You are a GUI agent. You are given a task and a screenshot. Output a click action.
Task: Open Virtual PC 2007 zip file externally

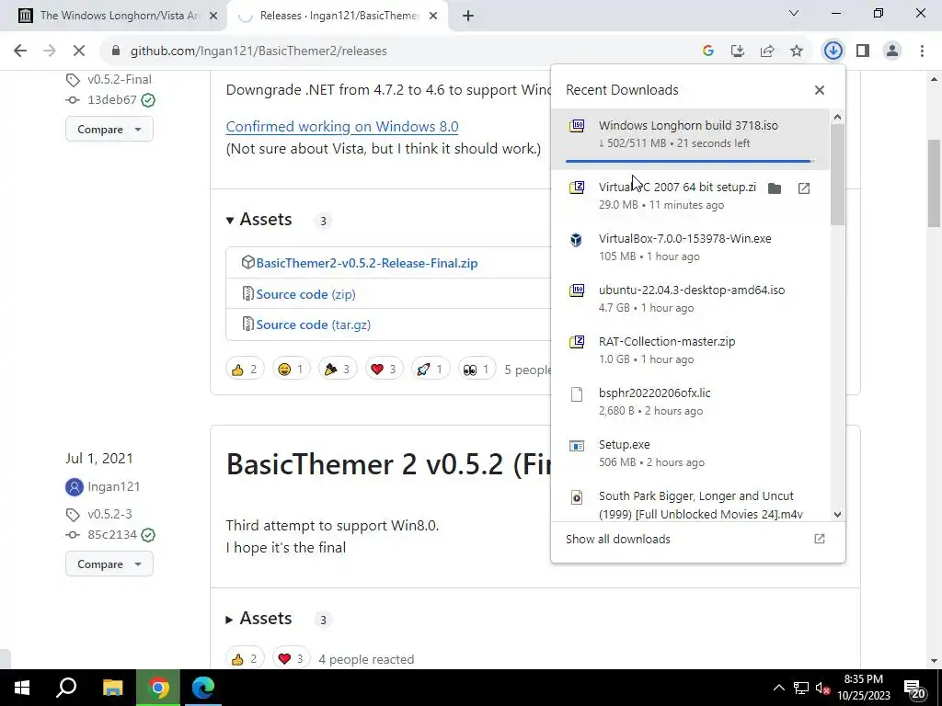(x=804, y=188)
